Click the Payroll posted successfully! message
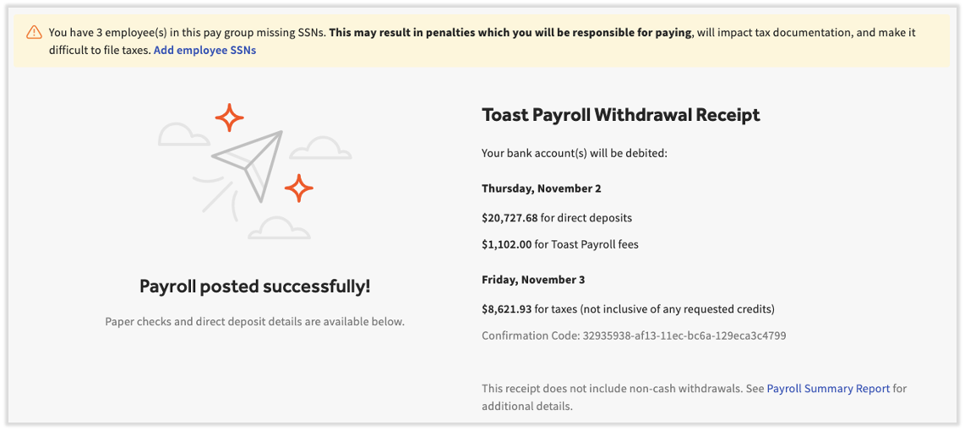This screenshot has height=431, width=965. coord(254,286)
